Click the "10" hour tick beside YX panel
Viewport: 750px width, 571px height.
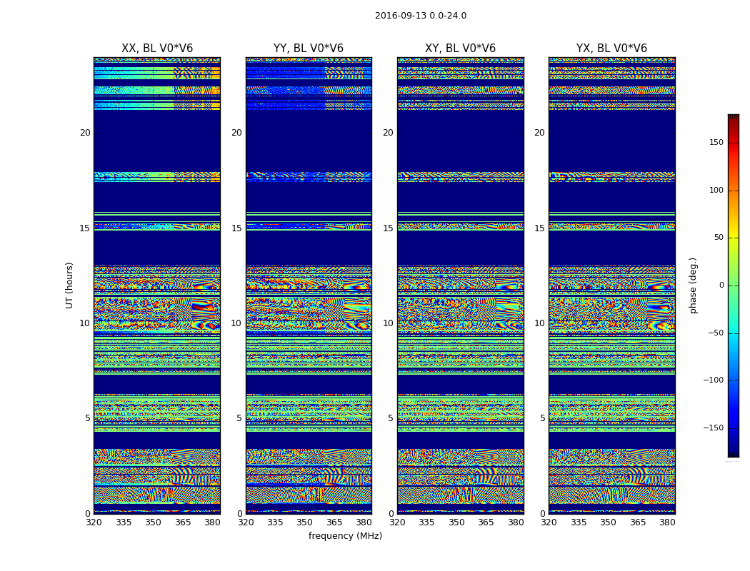click(539, 323)
